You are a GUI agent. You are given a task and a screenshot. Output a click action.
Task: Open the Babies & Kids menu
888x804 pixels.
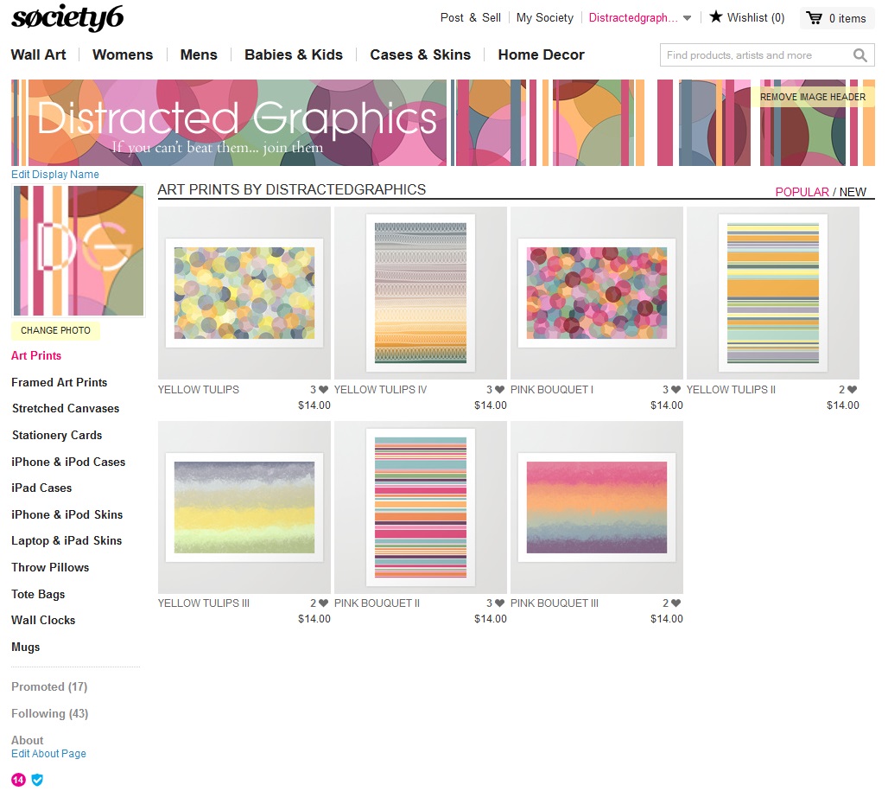[x=294, y=55]
